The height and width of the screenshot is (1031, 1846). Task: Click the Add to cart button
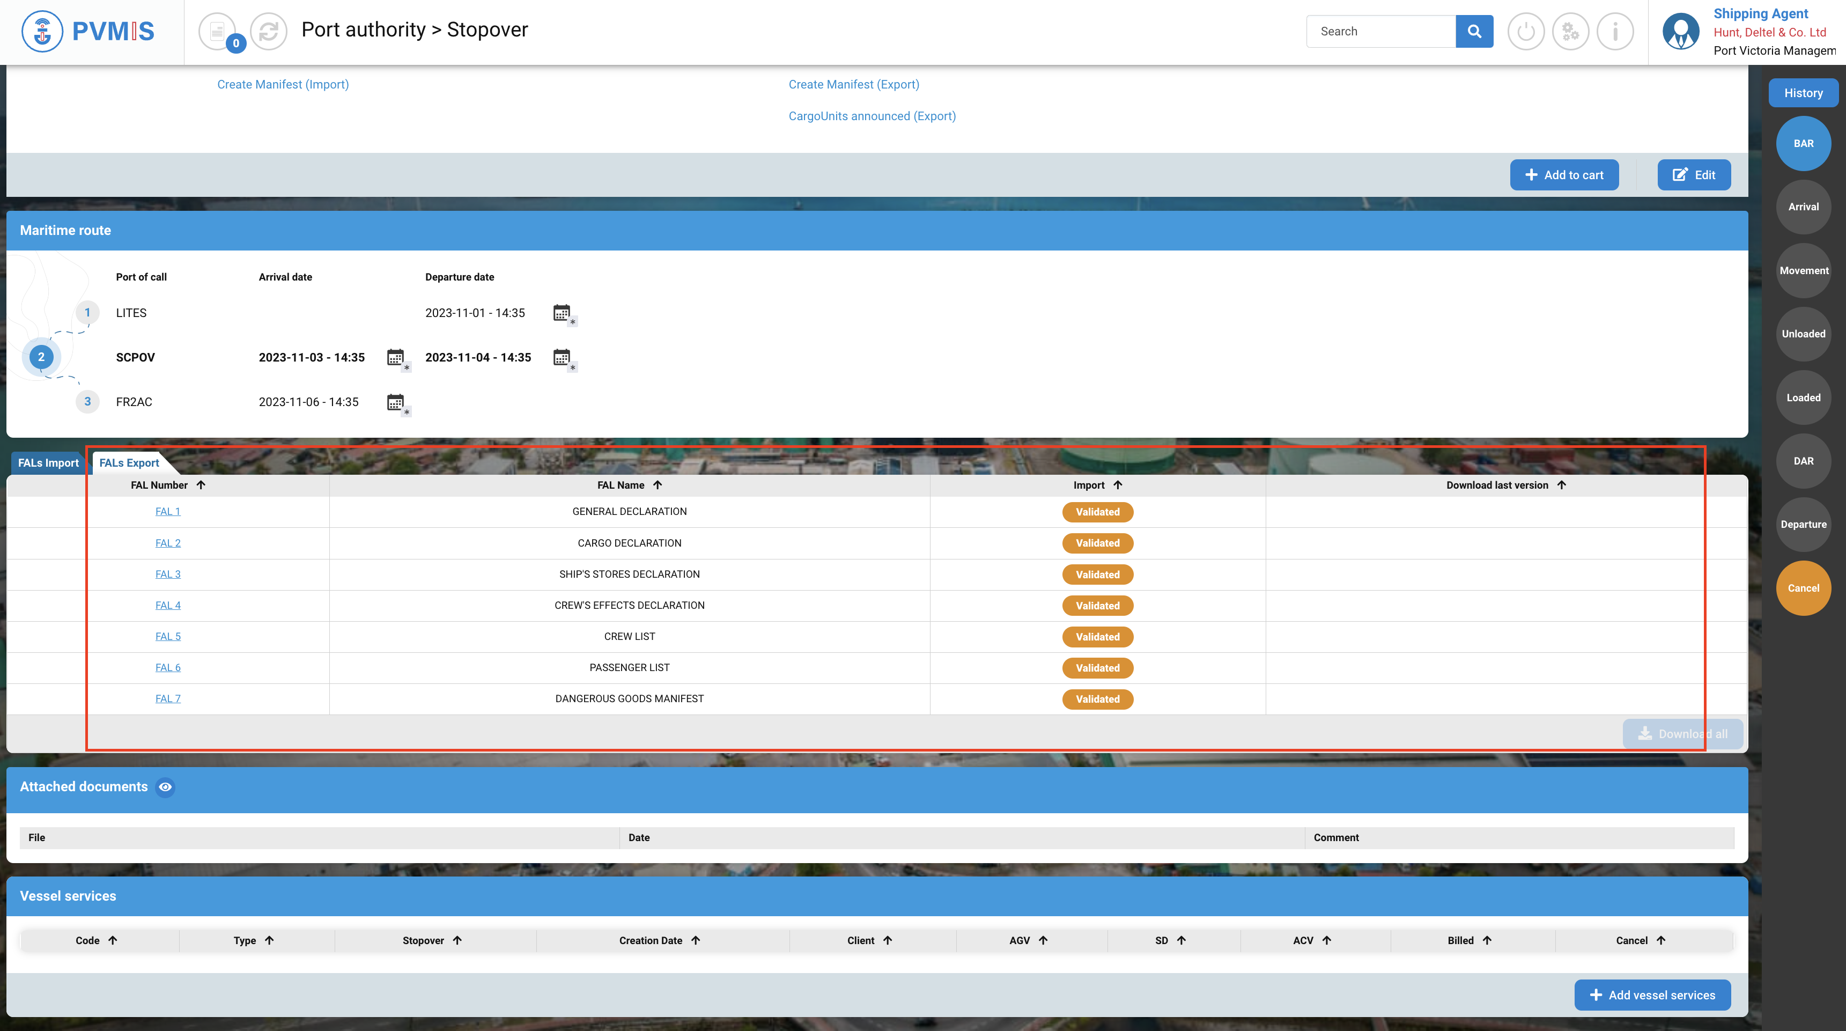1564,175
